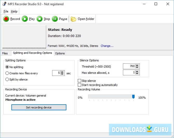Open the Help menu
The image size is (174, 138).
(x=14, y=11)
